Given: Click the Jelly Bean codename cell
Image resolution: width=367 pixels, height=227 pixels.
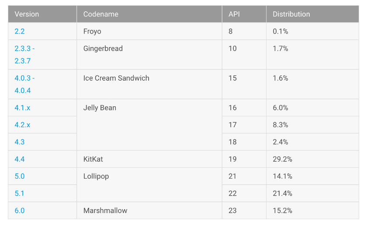Looking at the screenshot, I should 100,108.
